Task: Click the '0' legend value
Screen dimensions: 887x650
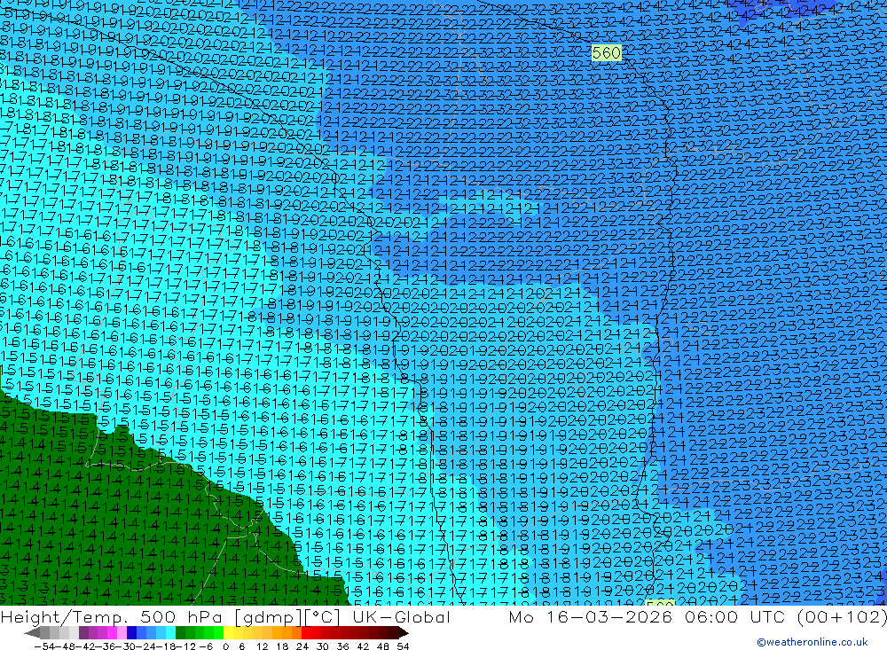Action: click(225, 646)
